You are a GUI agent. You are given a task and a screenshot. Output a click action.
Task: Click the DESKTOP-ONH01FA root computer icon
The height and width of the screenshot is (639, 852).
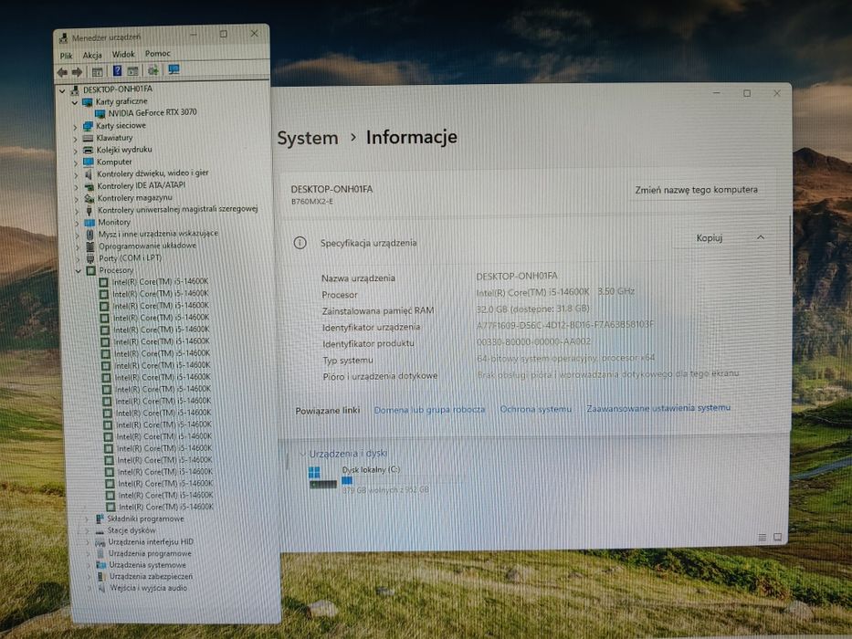coord(75,89)
